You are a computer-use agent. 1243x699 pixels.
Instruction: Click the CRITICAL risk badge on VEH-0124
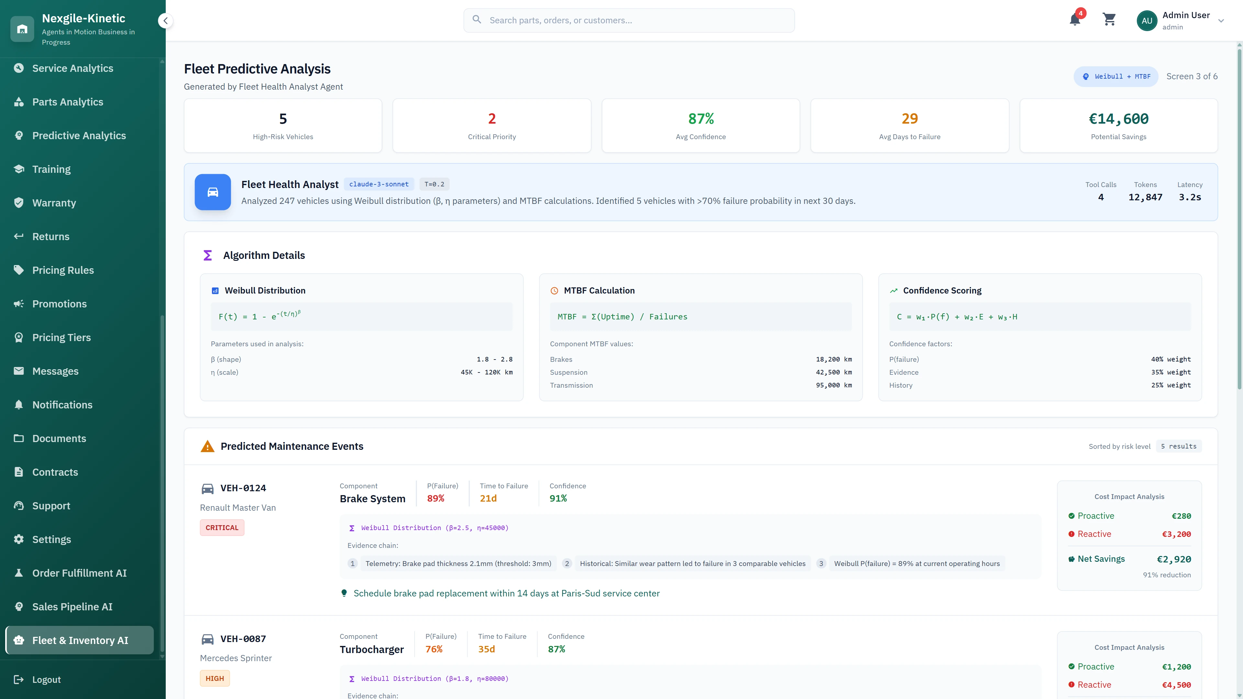pos(221,527)
